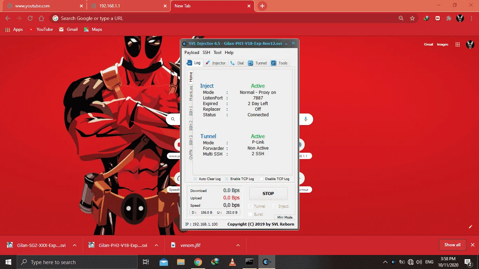Open the Payload menu
The width and height of the screenshot is (479, 269).
pyautogui.click(x=192, y=53)
